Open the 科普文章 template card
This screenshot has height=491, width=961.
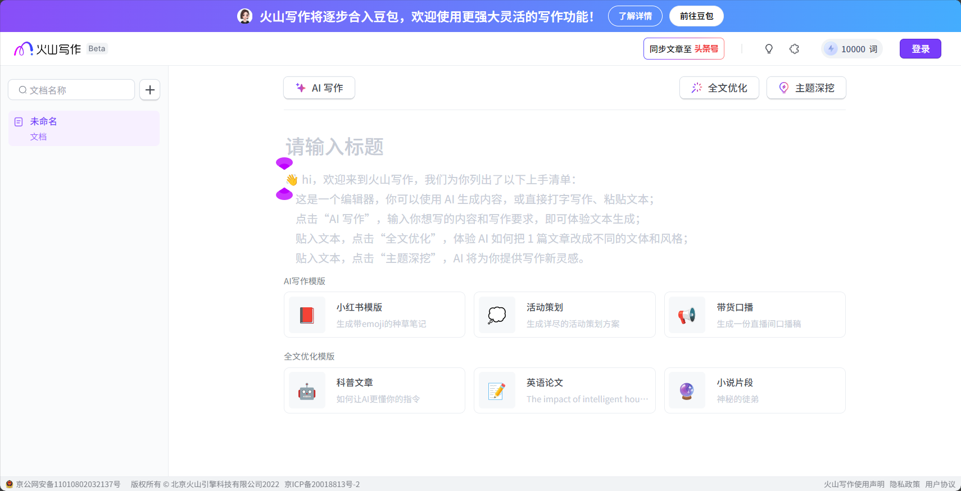[x=374, y=390]
